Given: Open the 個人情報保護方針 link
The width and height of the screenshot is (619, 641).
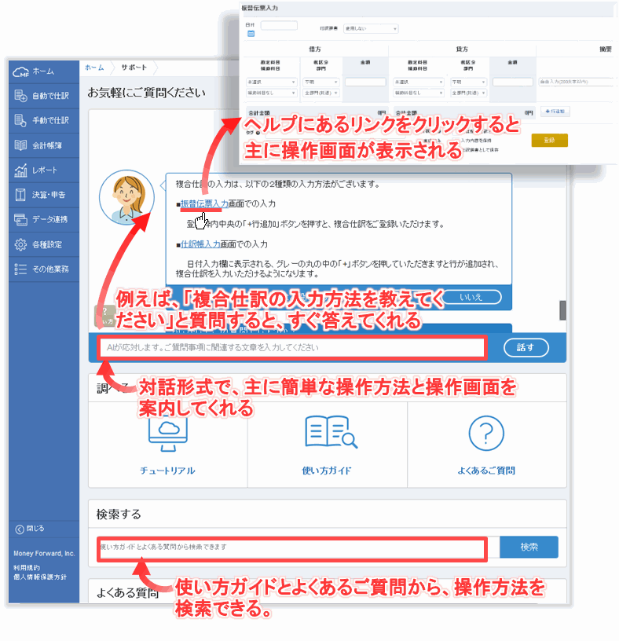Looking at the screenshot, I should coord(40,577).
